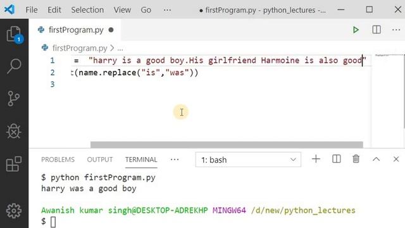Select the firstProgram.py editor tab
This screenshot has width=405, height=228.
pyautogui.click(x=75, y=30)
